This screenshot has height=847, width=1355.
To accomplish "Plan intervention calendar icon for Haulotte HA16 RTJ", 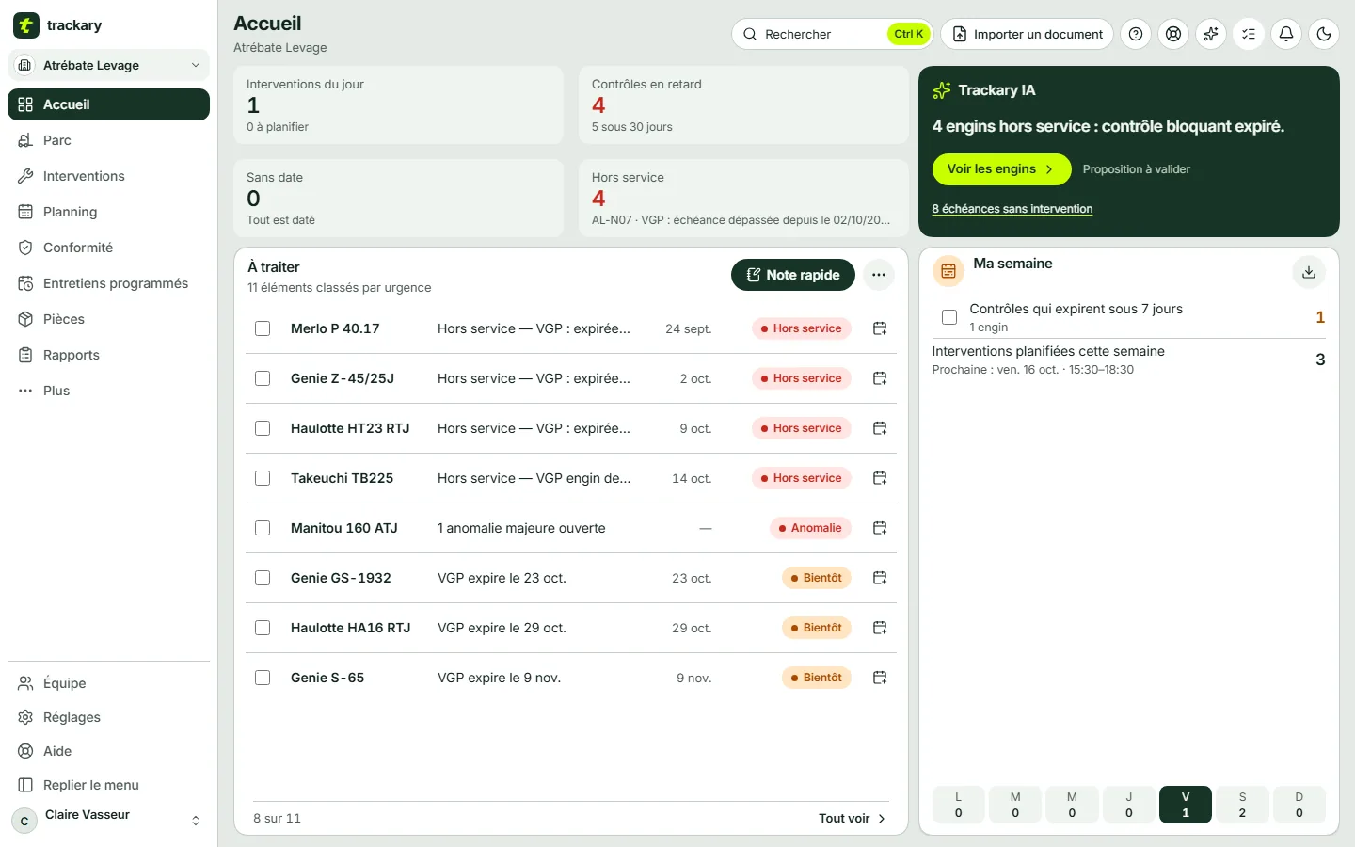I will coord(880,628).
